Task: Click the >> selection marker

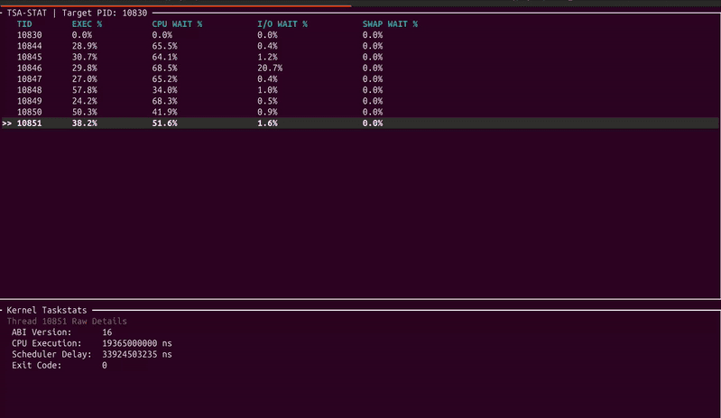Action: (7, 123)
